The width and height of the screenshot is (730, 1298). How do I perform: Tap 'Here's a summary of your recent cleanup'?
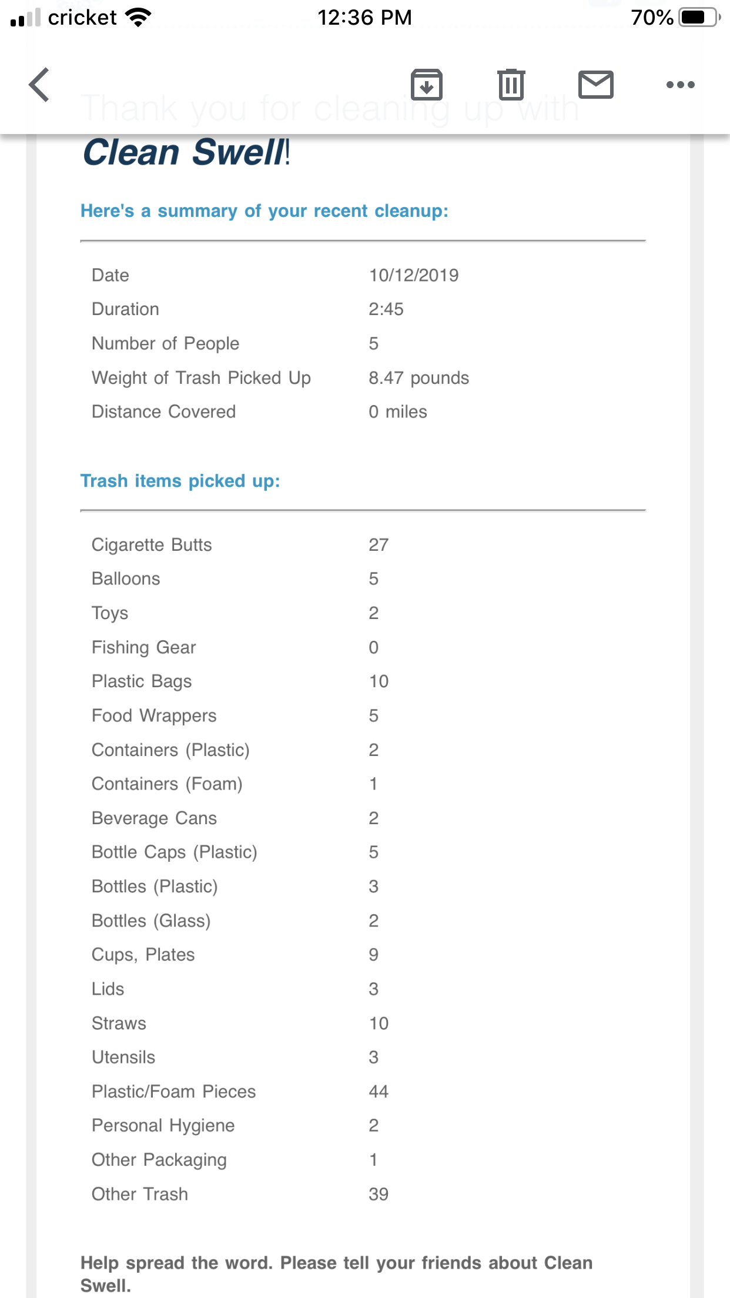(264, 211)
